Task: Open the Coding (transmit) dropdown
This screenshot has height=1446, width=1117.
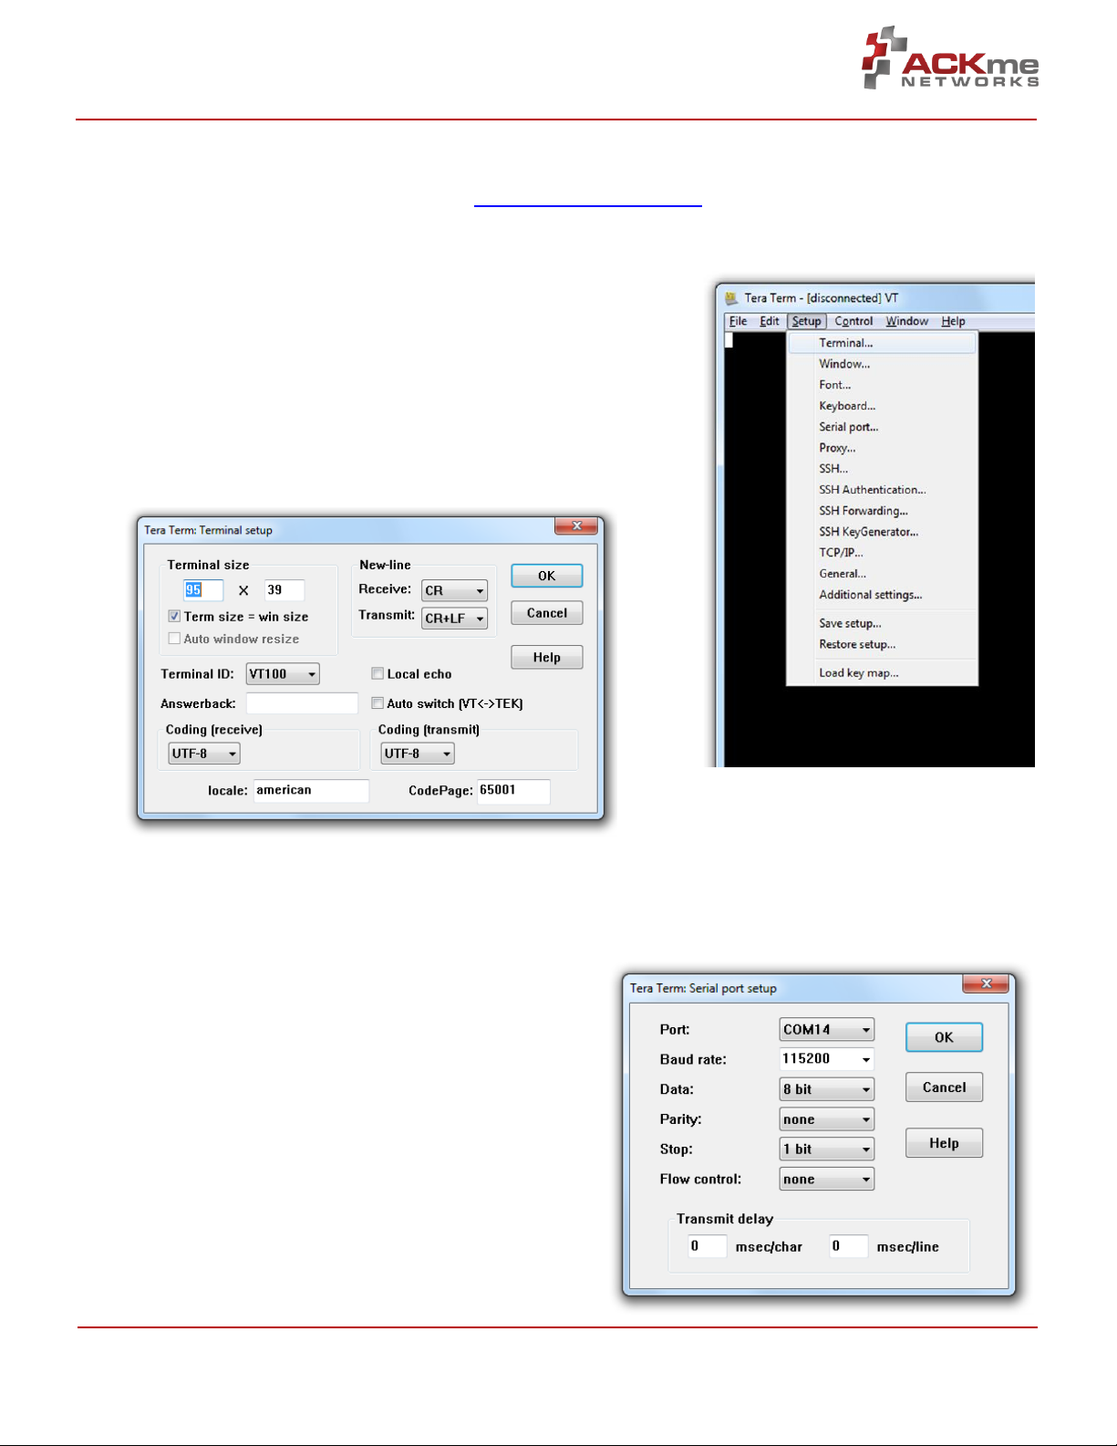Action: tap(417, 754)
